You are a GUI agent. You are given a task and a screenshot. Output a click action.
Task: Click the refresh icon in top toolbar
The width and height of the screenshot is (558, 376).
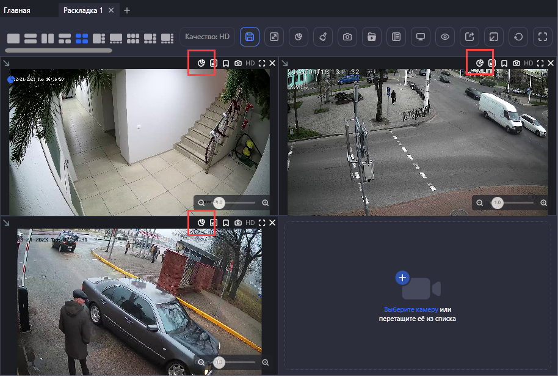(x=518, y=37)
